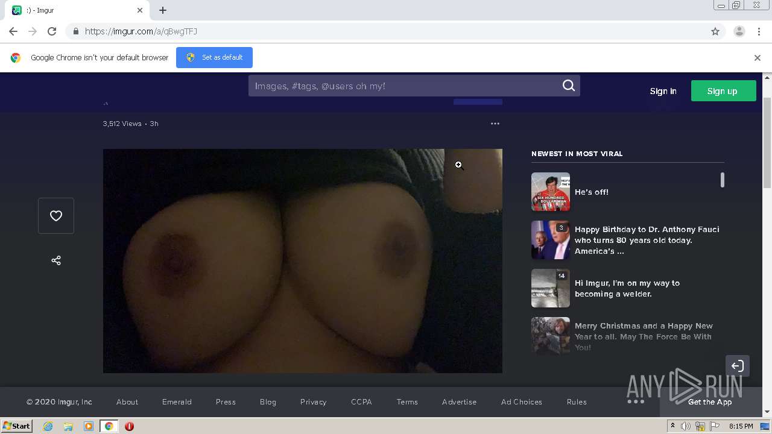Expand footer three-dots more menu
The width and height of the screenshot is (772, 434).
click(636, 401)
